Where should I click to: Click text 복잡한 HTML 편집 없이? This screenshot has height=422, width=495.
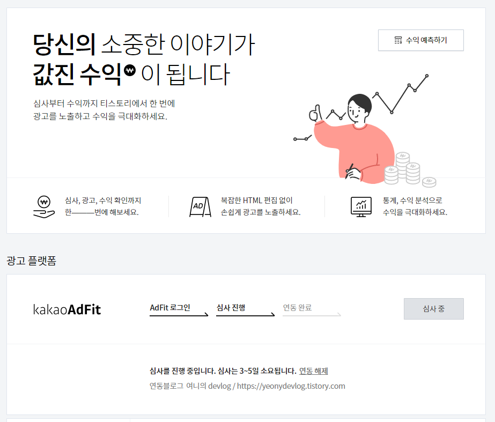tap(257, 201)
